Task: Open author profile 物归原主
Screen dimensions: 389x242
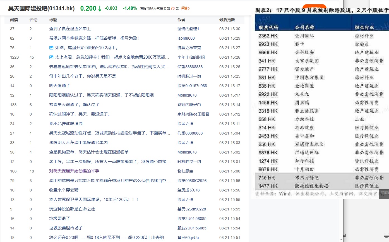Action: point(185,171)
